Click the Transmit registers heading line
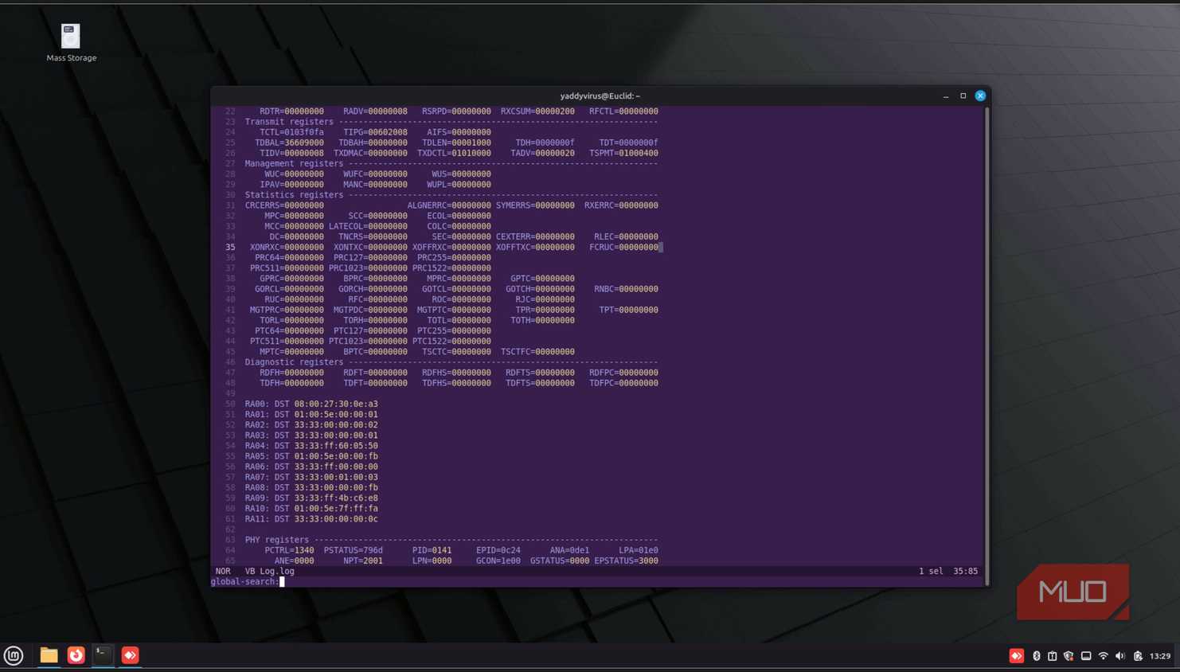This screenshot has width=1180, height=672. (x=451, y=122)
